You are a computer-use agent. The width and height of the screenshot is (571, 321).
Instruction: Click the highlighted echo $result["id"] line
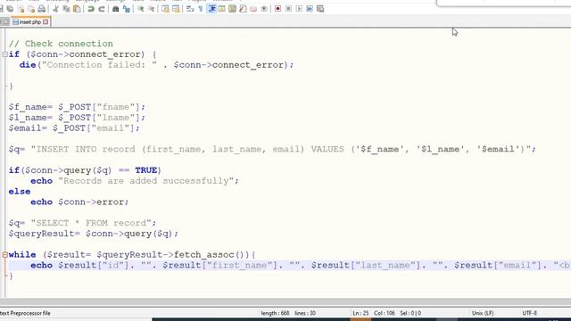(290, 266)
